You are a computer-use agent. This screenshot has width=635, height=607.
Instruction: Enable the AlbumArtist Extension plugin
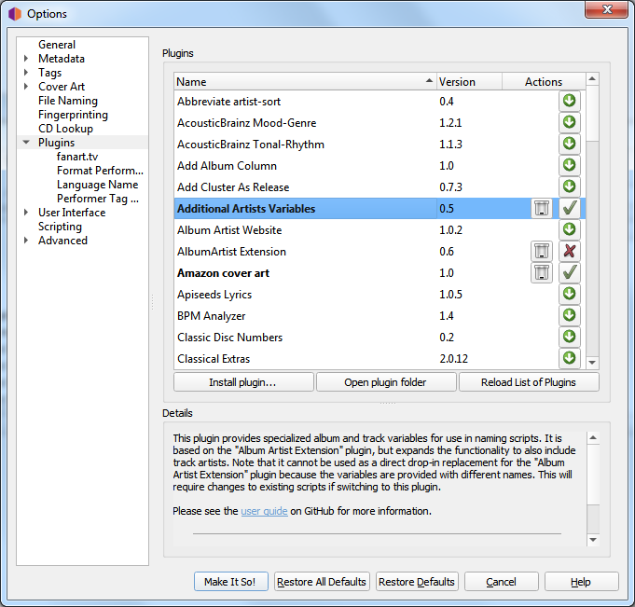pyautogui.click(x=569, y=251)
